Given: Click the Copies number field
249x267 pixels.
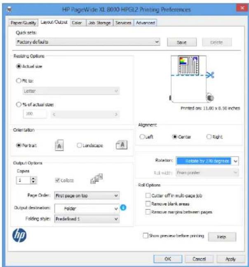Looking at the screenshot, I should (23, 180).
